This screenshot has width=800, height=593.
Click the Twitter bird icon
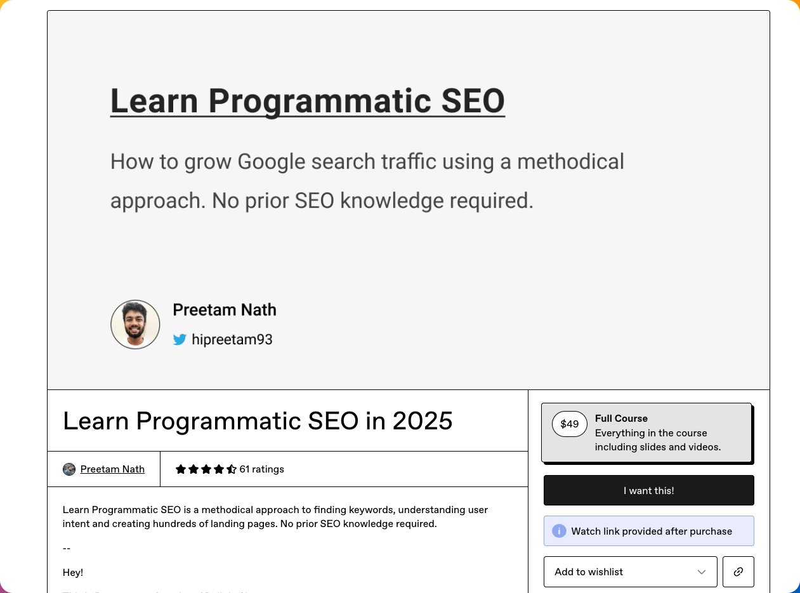coord(180,339)
